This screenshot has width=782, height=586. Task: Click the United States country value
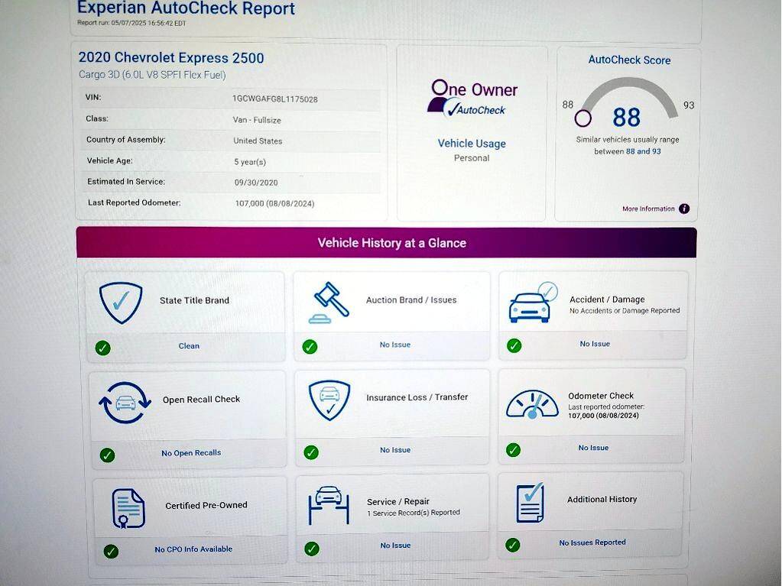258,141
